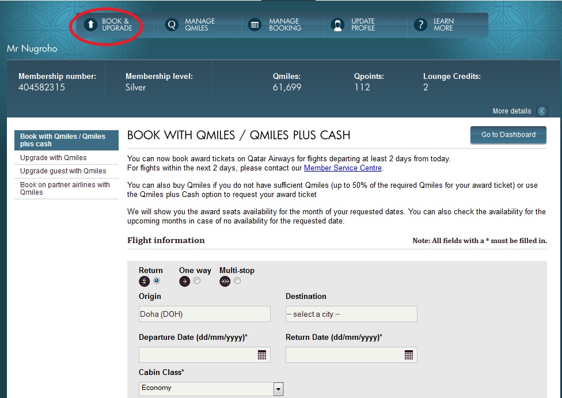562x398 pixels.
Task: Click the Update Profile person icon
Action: [338, 25]
